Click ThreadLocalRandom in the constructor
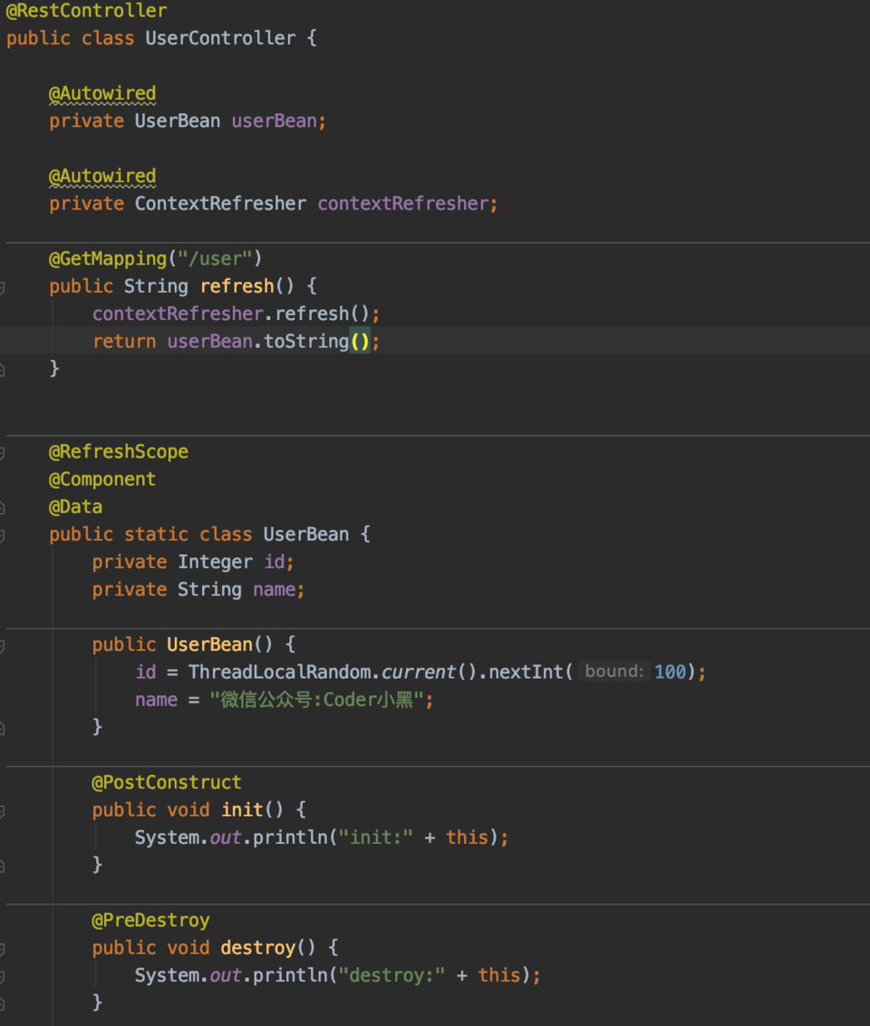The width and height of the screenshot is (870, 1026). (x=279, y=672)
